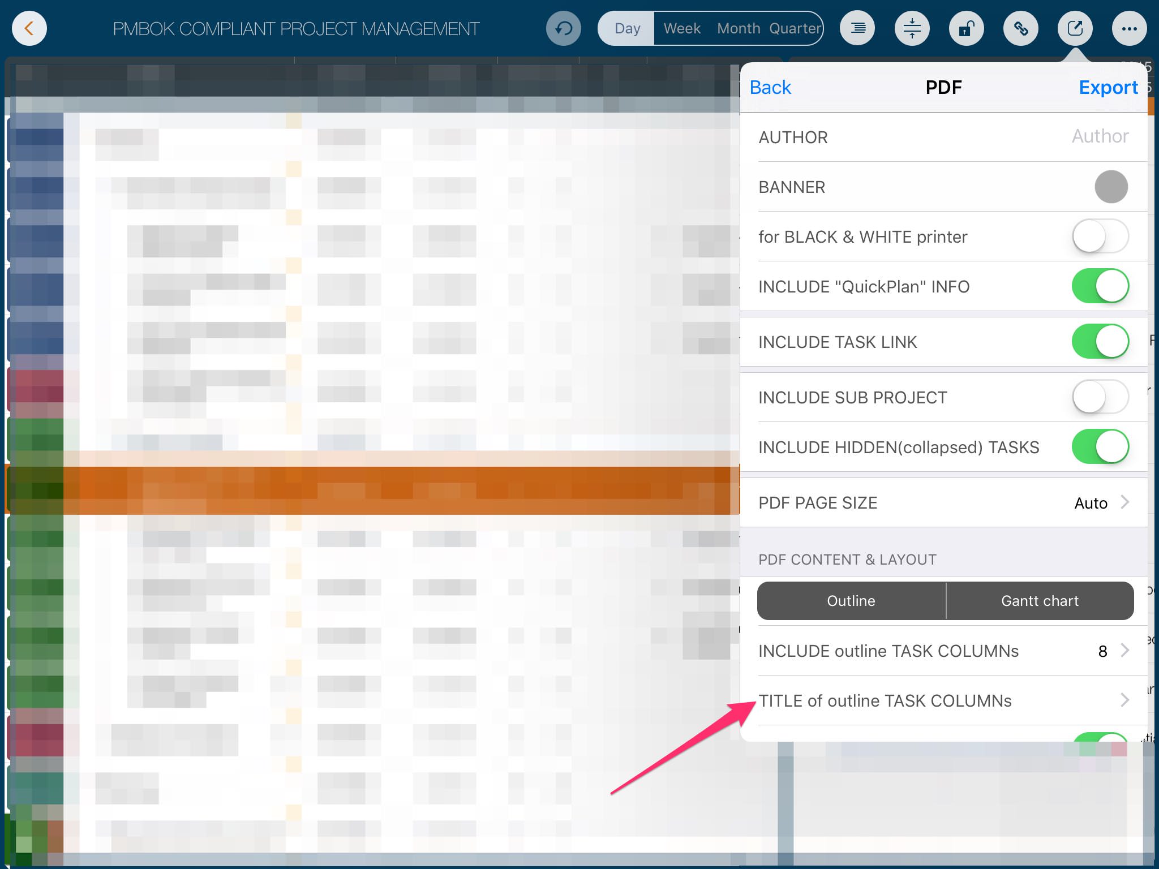
Task: Toggle the unlock padlock icon
Action: (966, 28)
